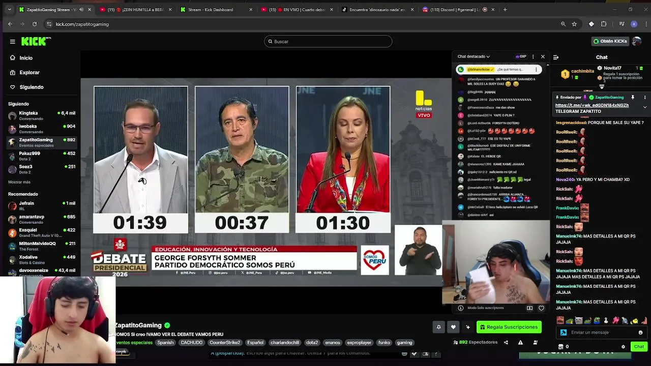Open Chat destacado three-dot options
Screen dimensions: 651x366
[533, 56]
